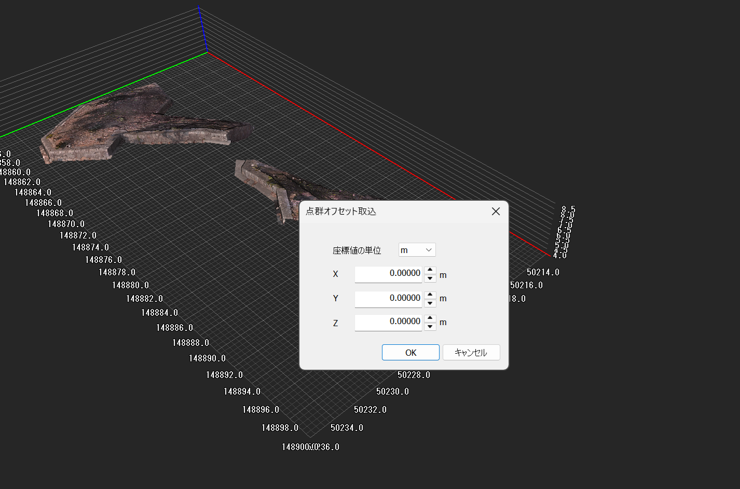Click the axis label 148874.0
Image resolution: width=740 pixels, height=489 pixels.
tap(90, 247)
